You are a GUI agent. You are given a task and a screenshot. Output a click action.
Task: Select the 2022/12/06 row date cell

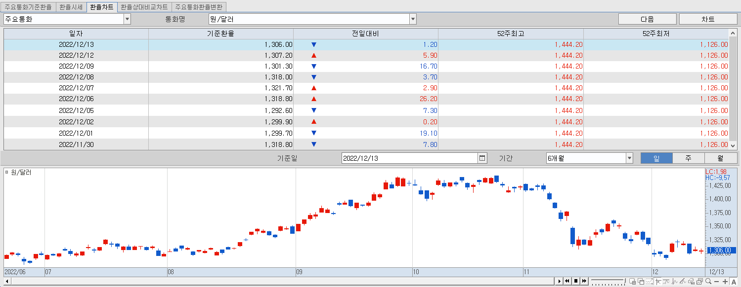[76, 99]
